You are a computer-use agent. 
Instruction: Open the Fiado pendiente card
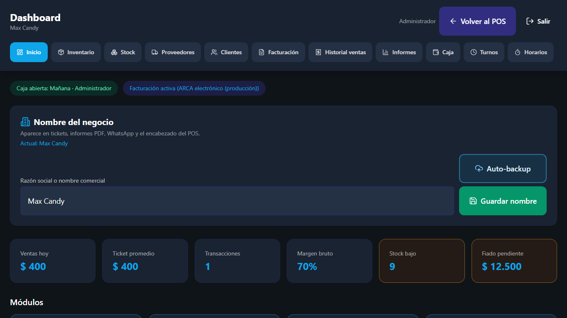point(514,261)
